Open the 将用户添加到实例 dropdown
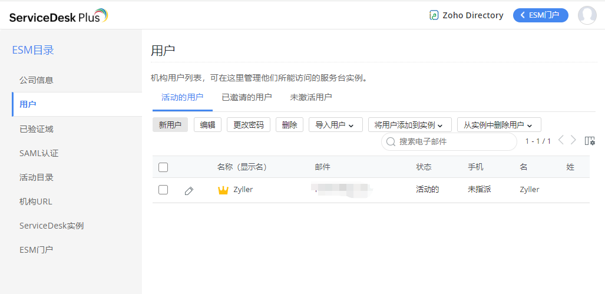 coord(409,125)
